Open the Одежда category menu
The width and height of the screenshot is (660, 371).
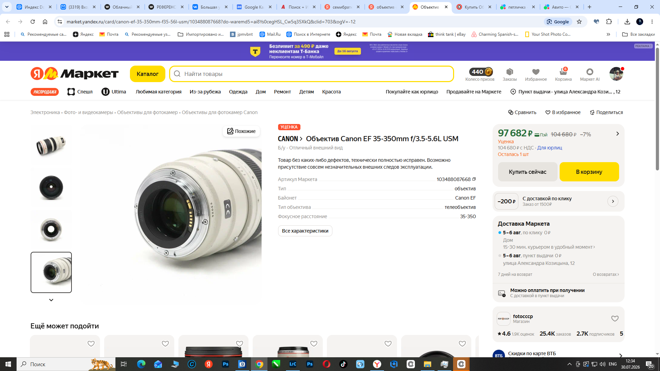238,92
